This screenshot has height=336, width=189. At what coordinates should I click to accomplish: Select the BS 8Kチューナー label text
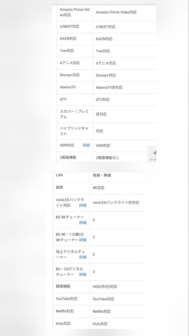point(70,217)
